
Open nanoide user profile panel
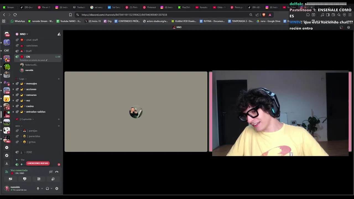(x=19, y=188)
